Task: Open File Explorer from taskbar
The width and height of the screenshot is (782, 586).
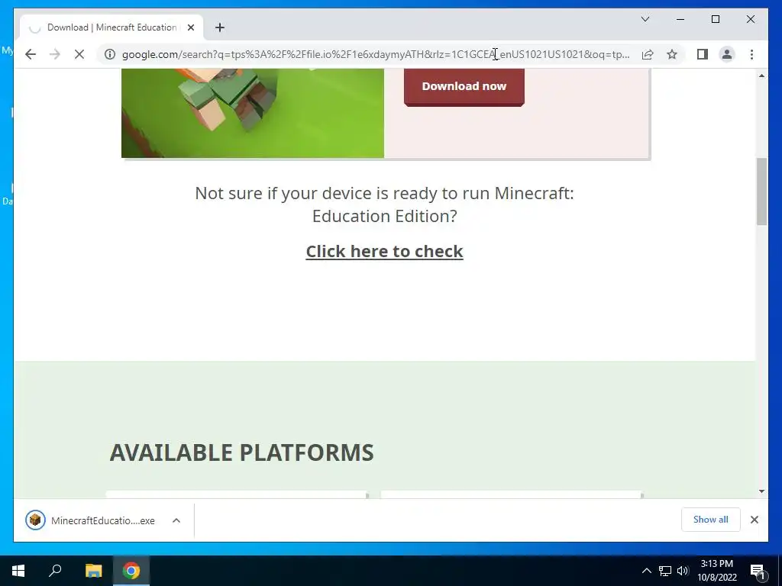Action: (93, 571)
